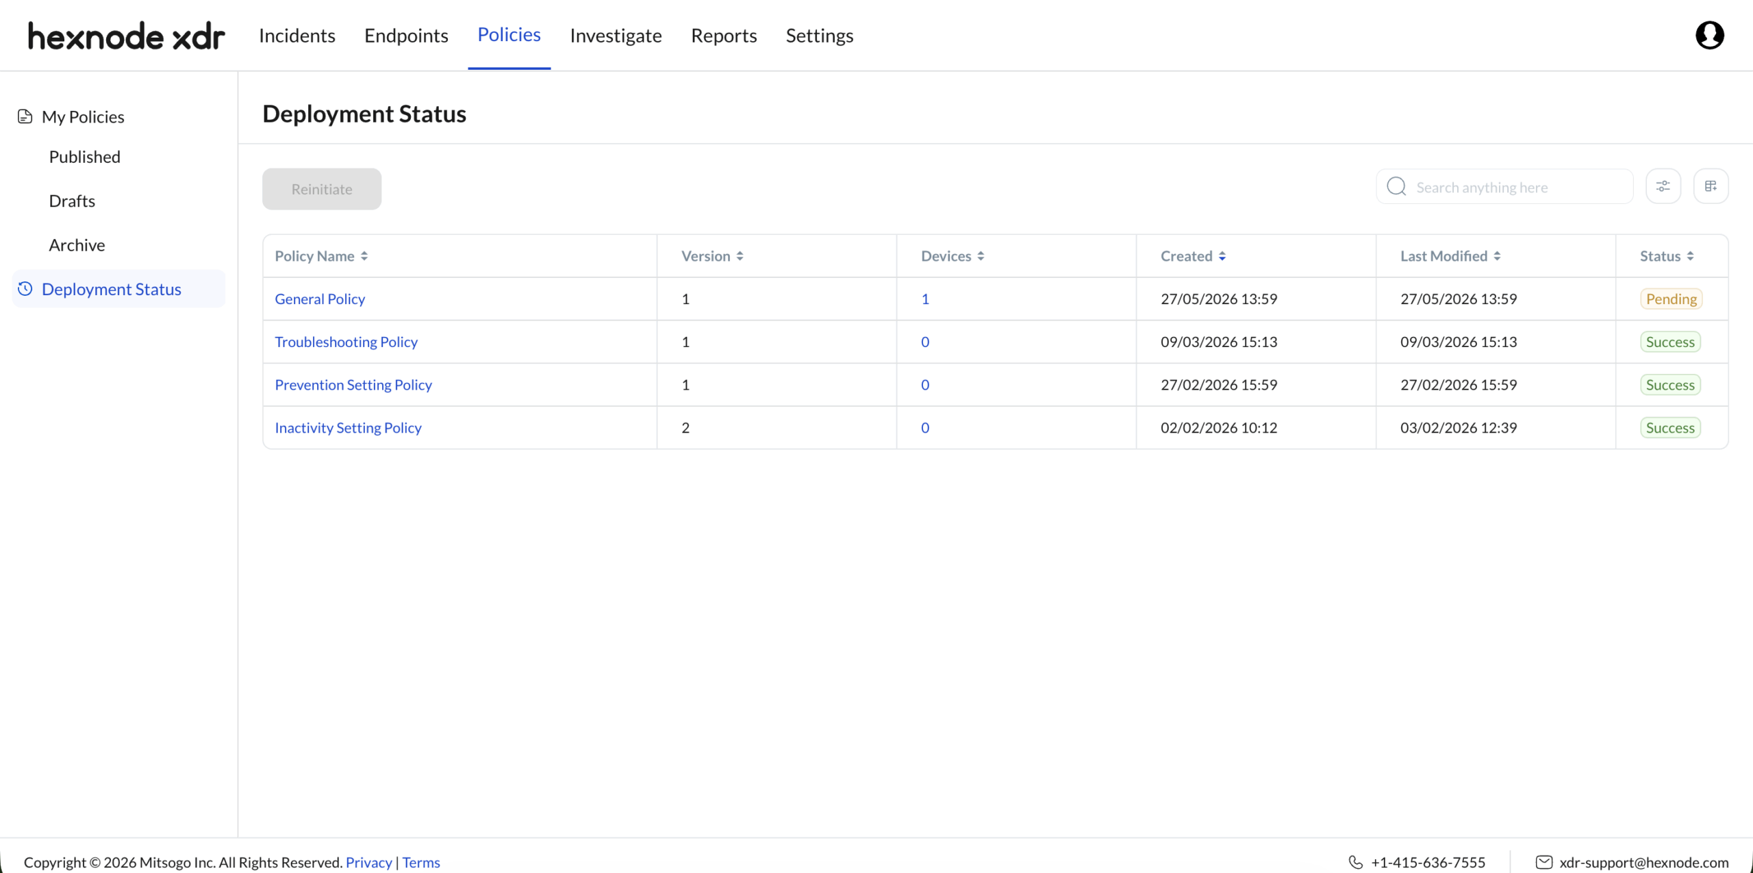Open the filter sliders icon button
1753x873 pixels.
tap(1663, 186)
